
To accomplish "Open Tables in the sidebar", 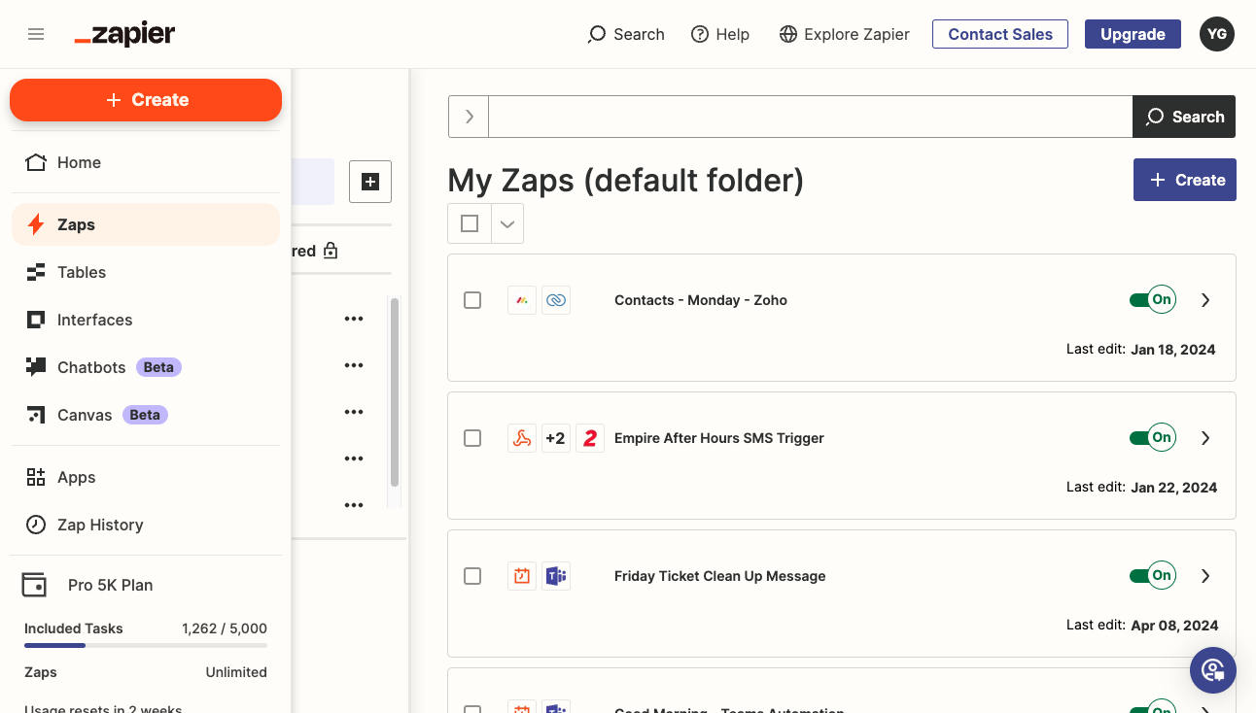I will (146, 272).
